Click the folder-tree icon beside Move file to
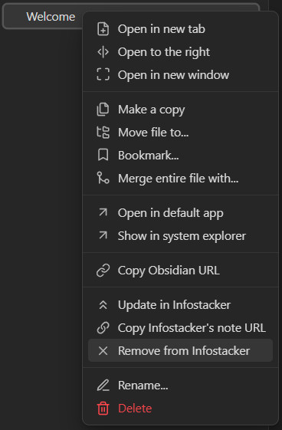This screenshot has height=430, width=282. [103, 133]
